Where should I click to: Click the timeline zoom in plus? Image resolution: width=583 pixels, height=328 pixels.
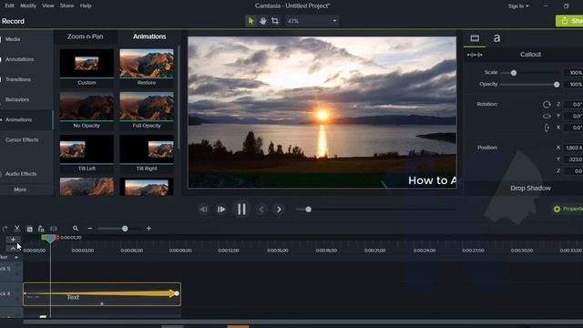pyautogui.click(x=148, y=229)
